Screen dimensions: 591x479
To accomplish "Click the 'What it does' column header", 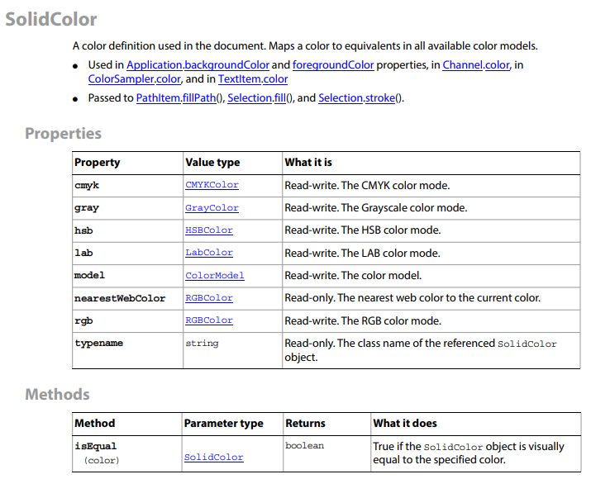I will (405, 424).
